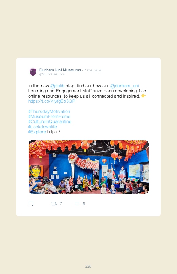Open the @dumuseums handle
Image resolution: width=177 pixels, height=274 pixels.
click(52, 74)
